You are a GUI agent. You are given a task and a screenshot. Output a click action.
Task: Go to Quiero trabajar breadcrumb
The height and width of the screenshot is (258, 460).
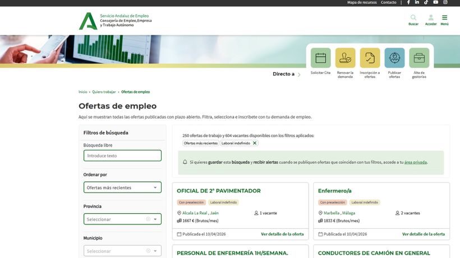(104, 92)
